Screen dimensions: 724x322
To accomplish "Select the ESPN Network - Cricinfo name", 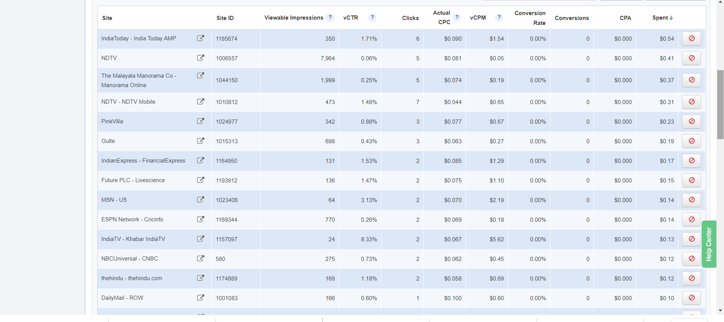I will click(x=132, y=219).
